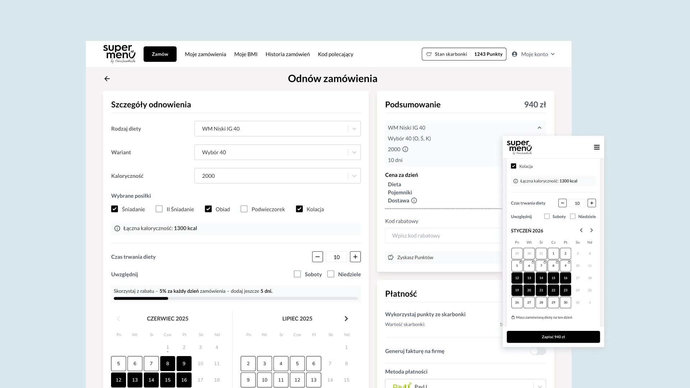Click info icon next to 2000 in summary
The width and height of the screenshot is (690, 388).
405,149
